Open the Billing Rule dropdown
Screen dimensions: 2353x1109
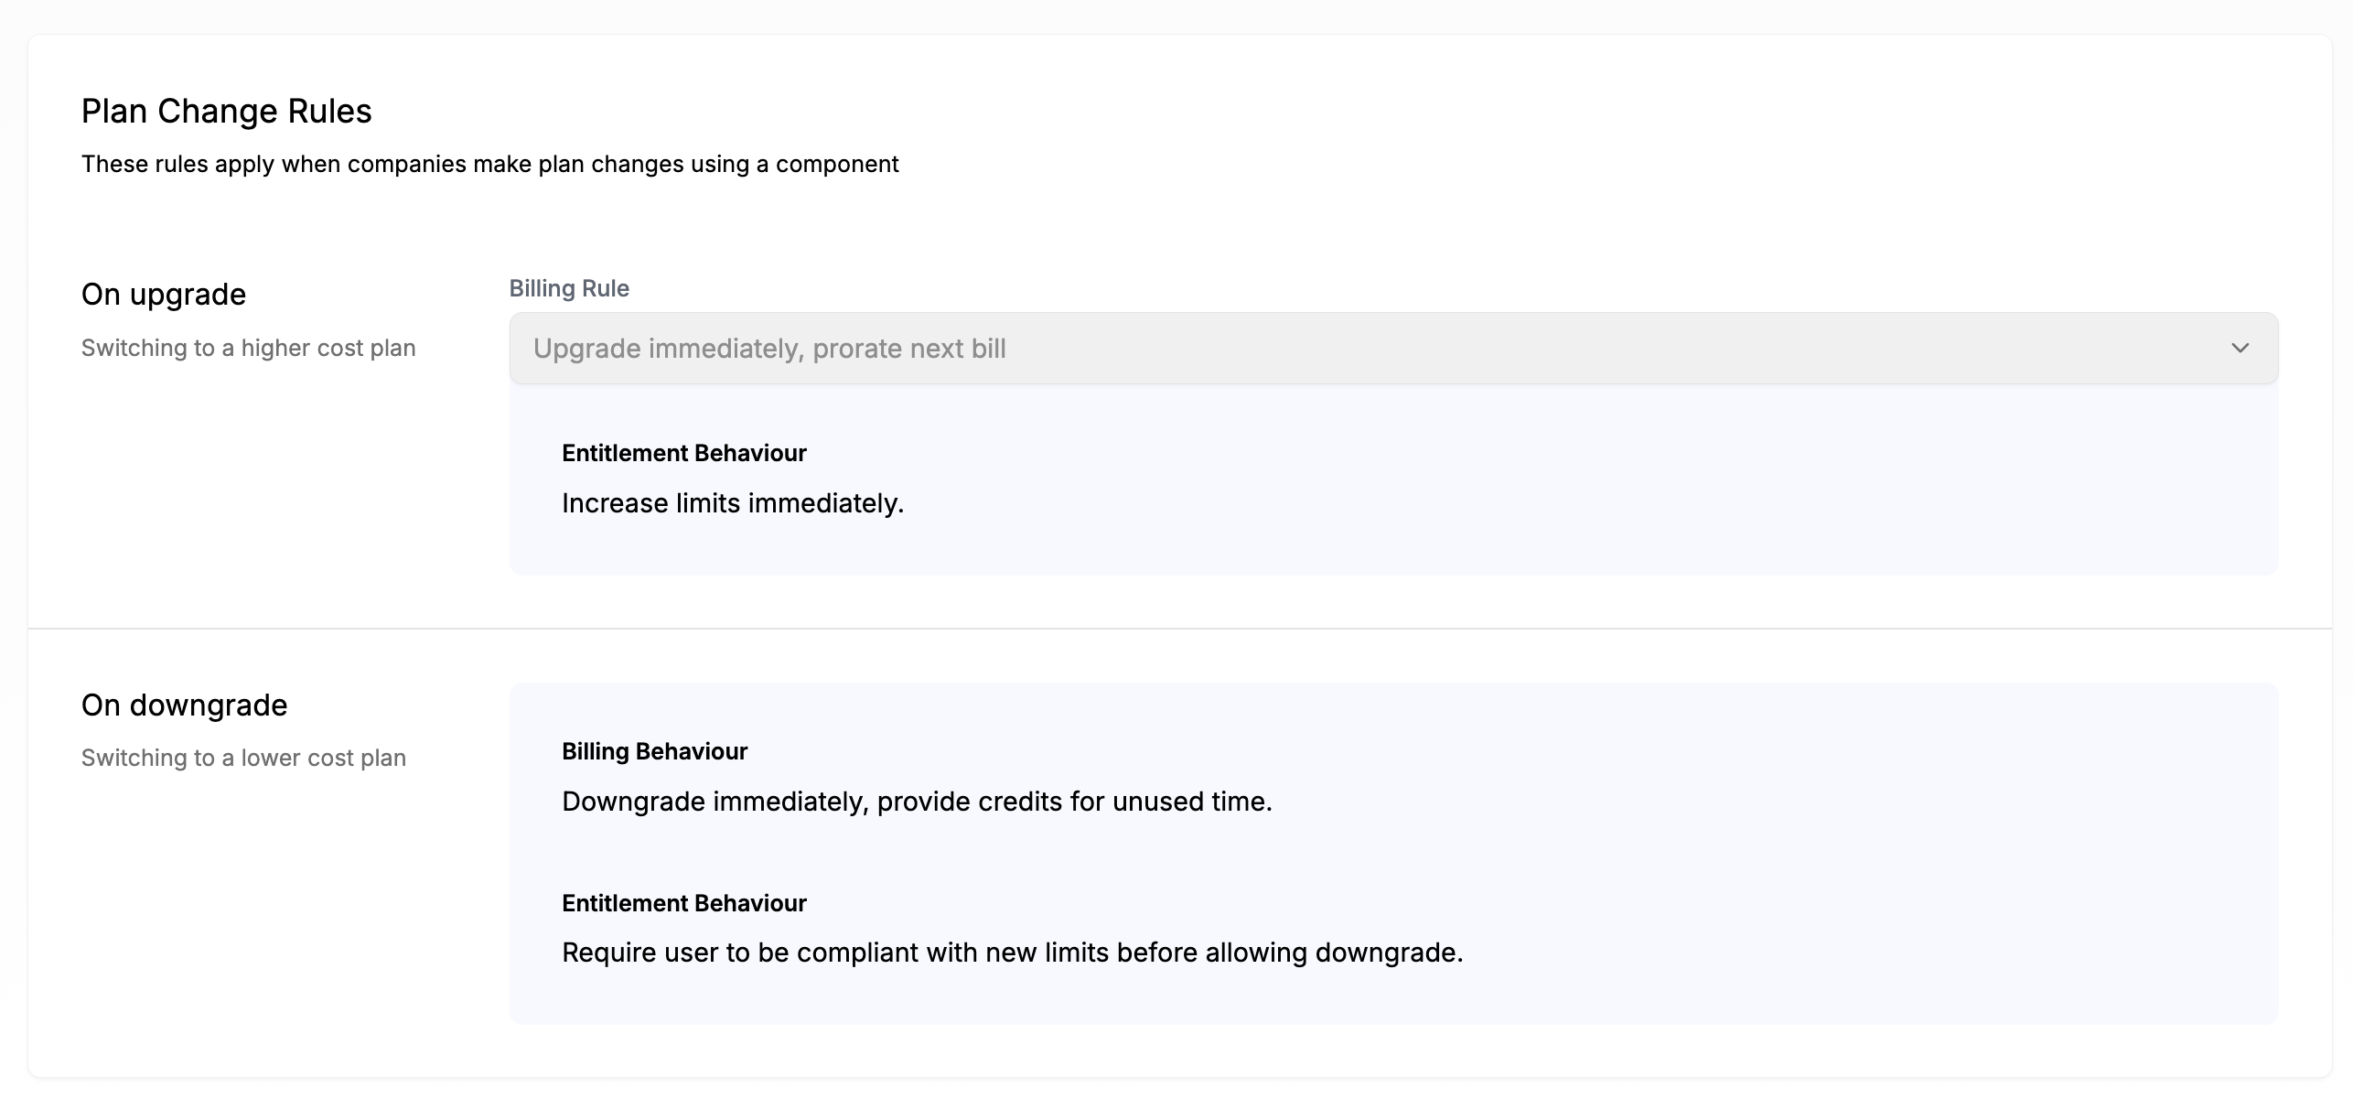[1392, 348]
